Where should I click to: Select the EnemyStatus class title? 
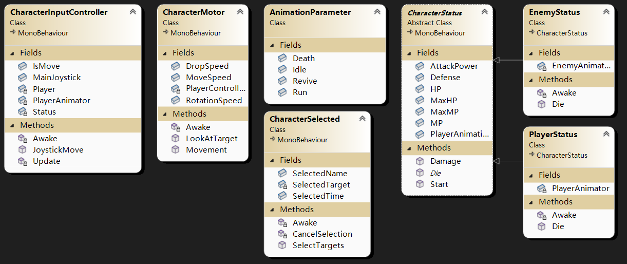click(x=554, y=12)
